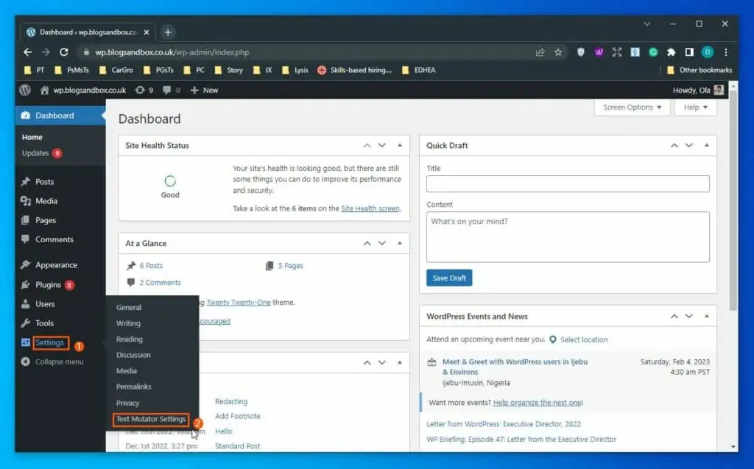Viewport: 754px width, 469px height.
Task: Open the Twenty Twenty-One theme link
Action: tap(239, 303)
